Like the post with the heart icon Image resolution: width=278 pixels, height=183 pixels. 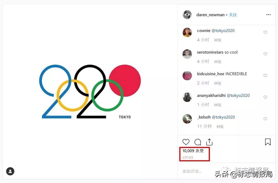(186, 142)
